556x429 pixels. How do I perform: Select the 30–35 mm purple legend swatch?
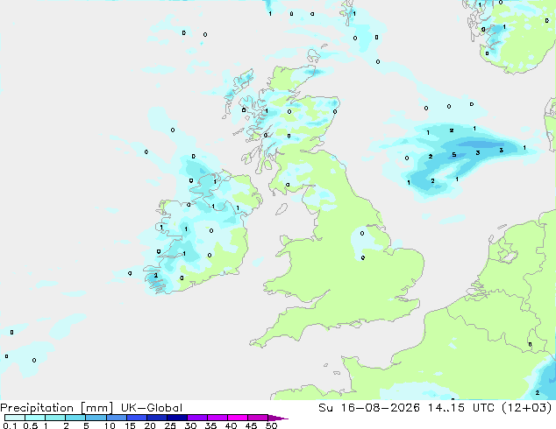tap(196, 418)
